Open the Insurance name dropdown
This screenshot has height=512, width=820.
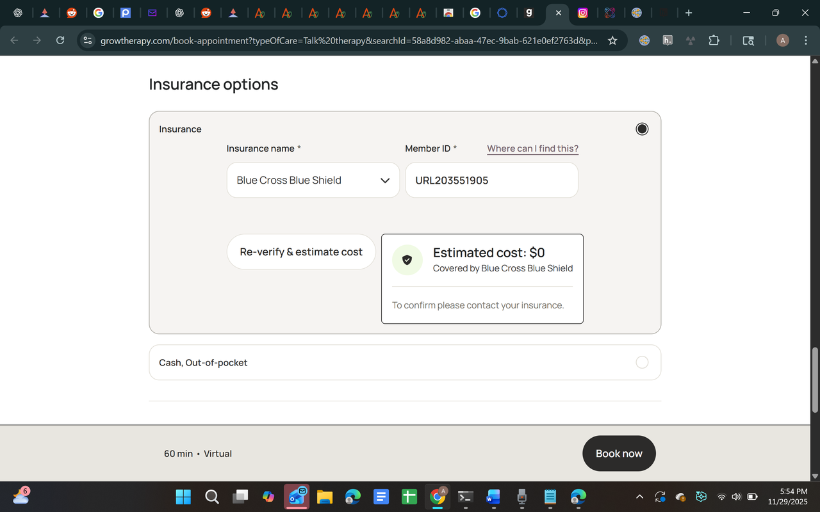[x=313, y=180]
